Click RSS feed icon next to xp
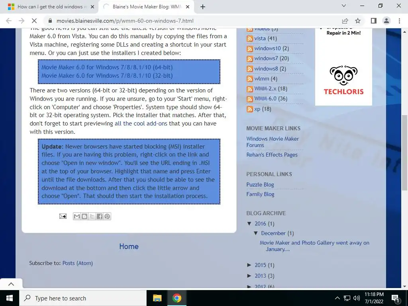 (x=249, y=109)
